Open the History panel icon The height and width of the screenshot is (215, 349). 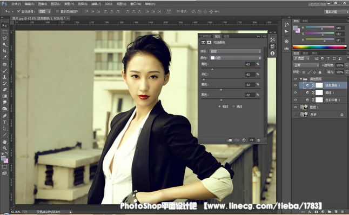[286, 24]
